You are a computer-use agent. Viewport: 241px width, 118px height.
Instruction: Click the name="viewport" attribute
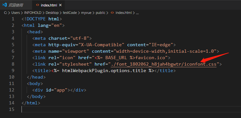click(69, 51)
